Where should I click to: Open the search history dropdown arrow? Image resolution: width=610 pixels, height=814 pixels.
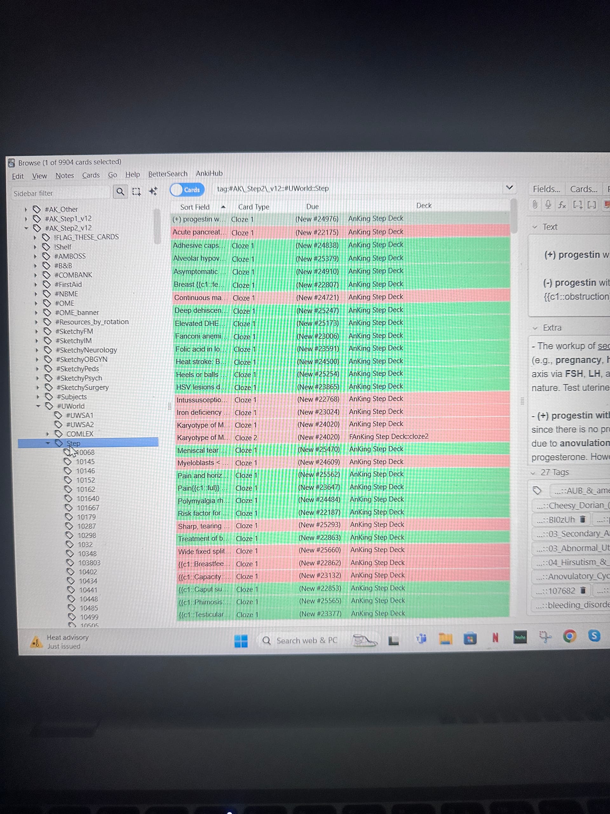[x=509, y=187]
